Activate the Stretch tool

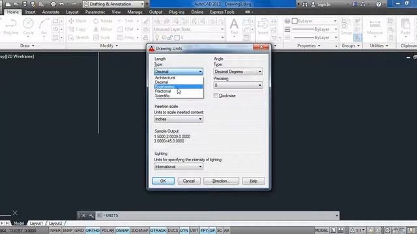(x=78, y=38)
